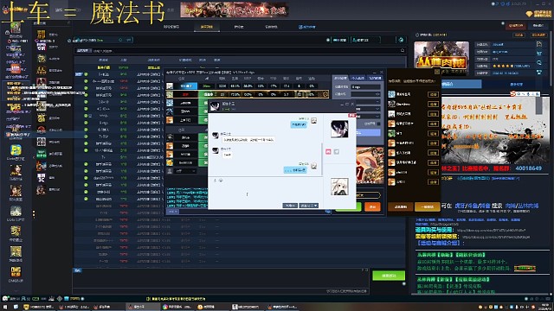Viewport: 554px width, 311px height.
Task: Click group number 40018649 text on banner
Action: 528,168
